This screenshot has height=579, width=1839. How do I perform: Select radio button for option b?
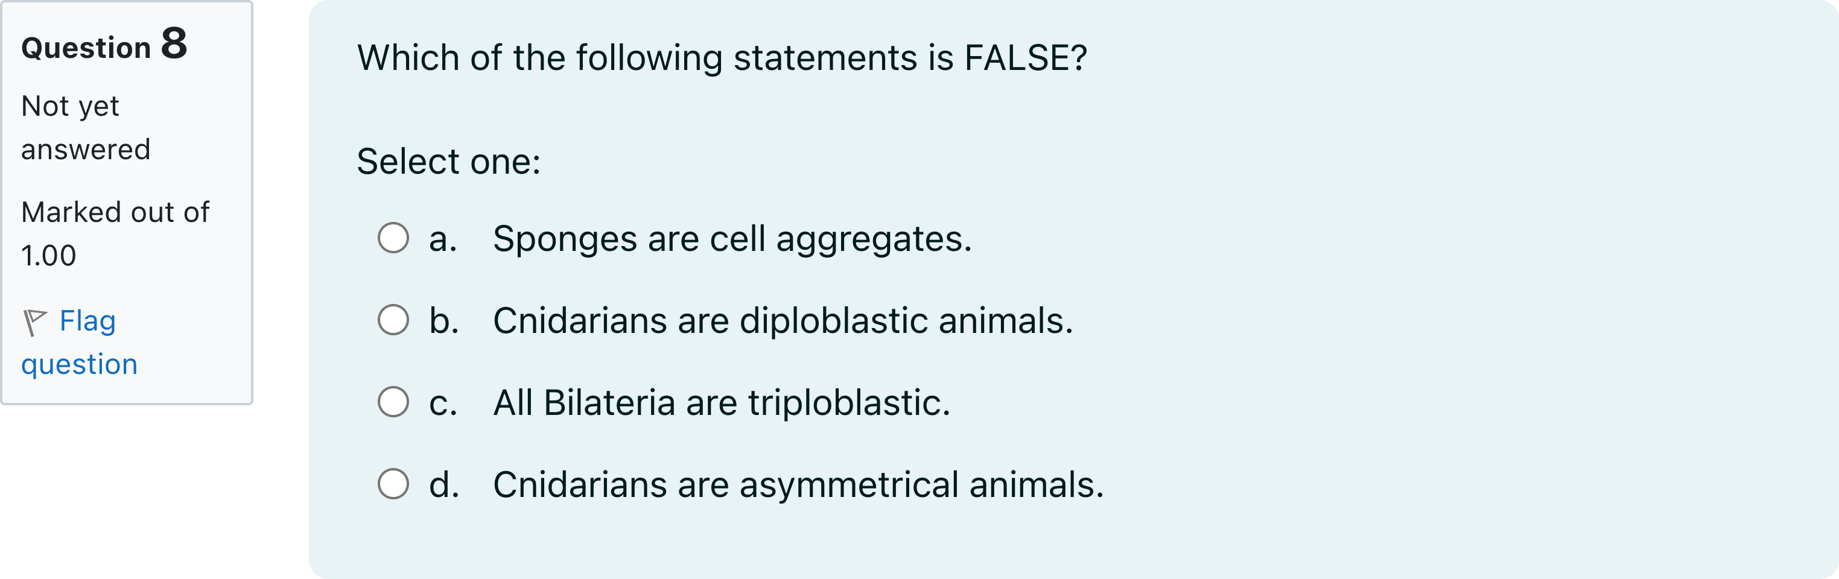[x=394, y=321]
